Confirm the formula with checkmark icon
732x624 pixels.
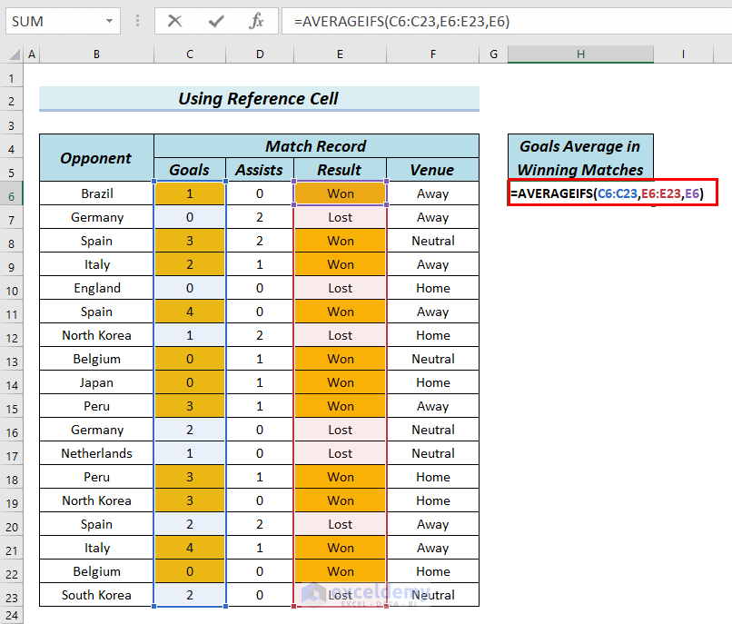(215, 21)
